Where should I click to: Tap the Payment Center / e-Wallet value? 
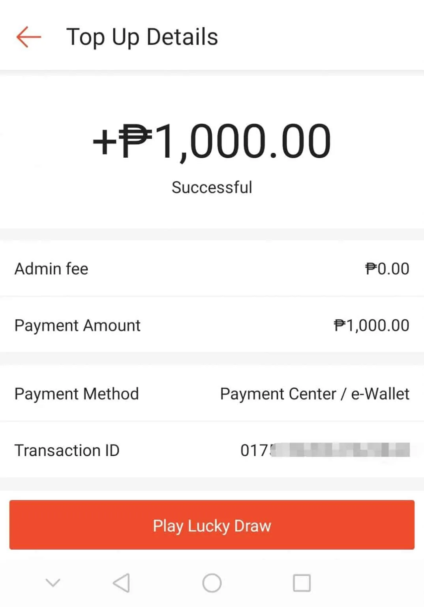click(315, 394)
